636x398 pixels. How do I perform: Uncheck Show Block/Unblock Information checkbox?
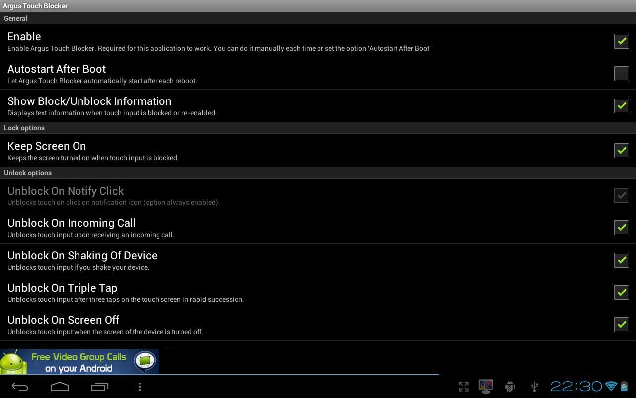click(621, 105)
